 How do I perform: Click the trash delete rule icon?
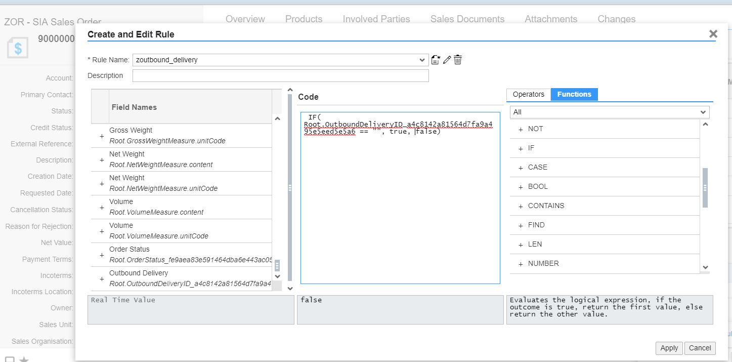coord(457,60)
